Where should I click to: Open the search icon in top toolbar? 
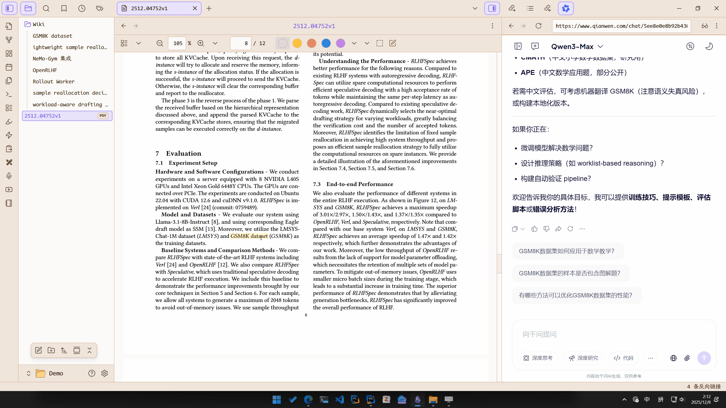click(x=46, y=9)
